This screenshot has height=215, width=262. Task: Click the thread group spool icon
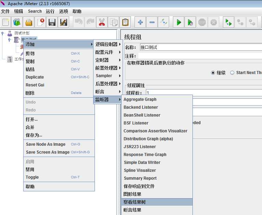tap(16, 40)
